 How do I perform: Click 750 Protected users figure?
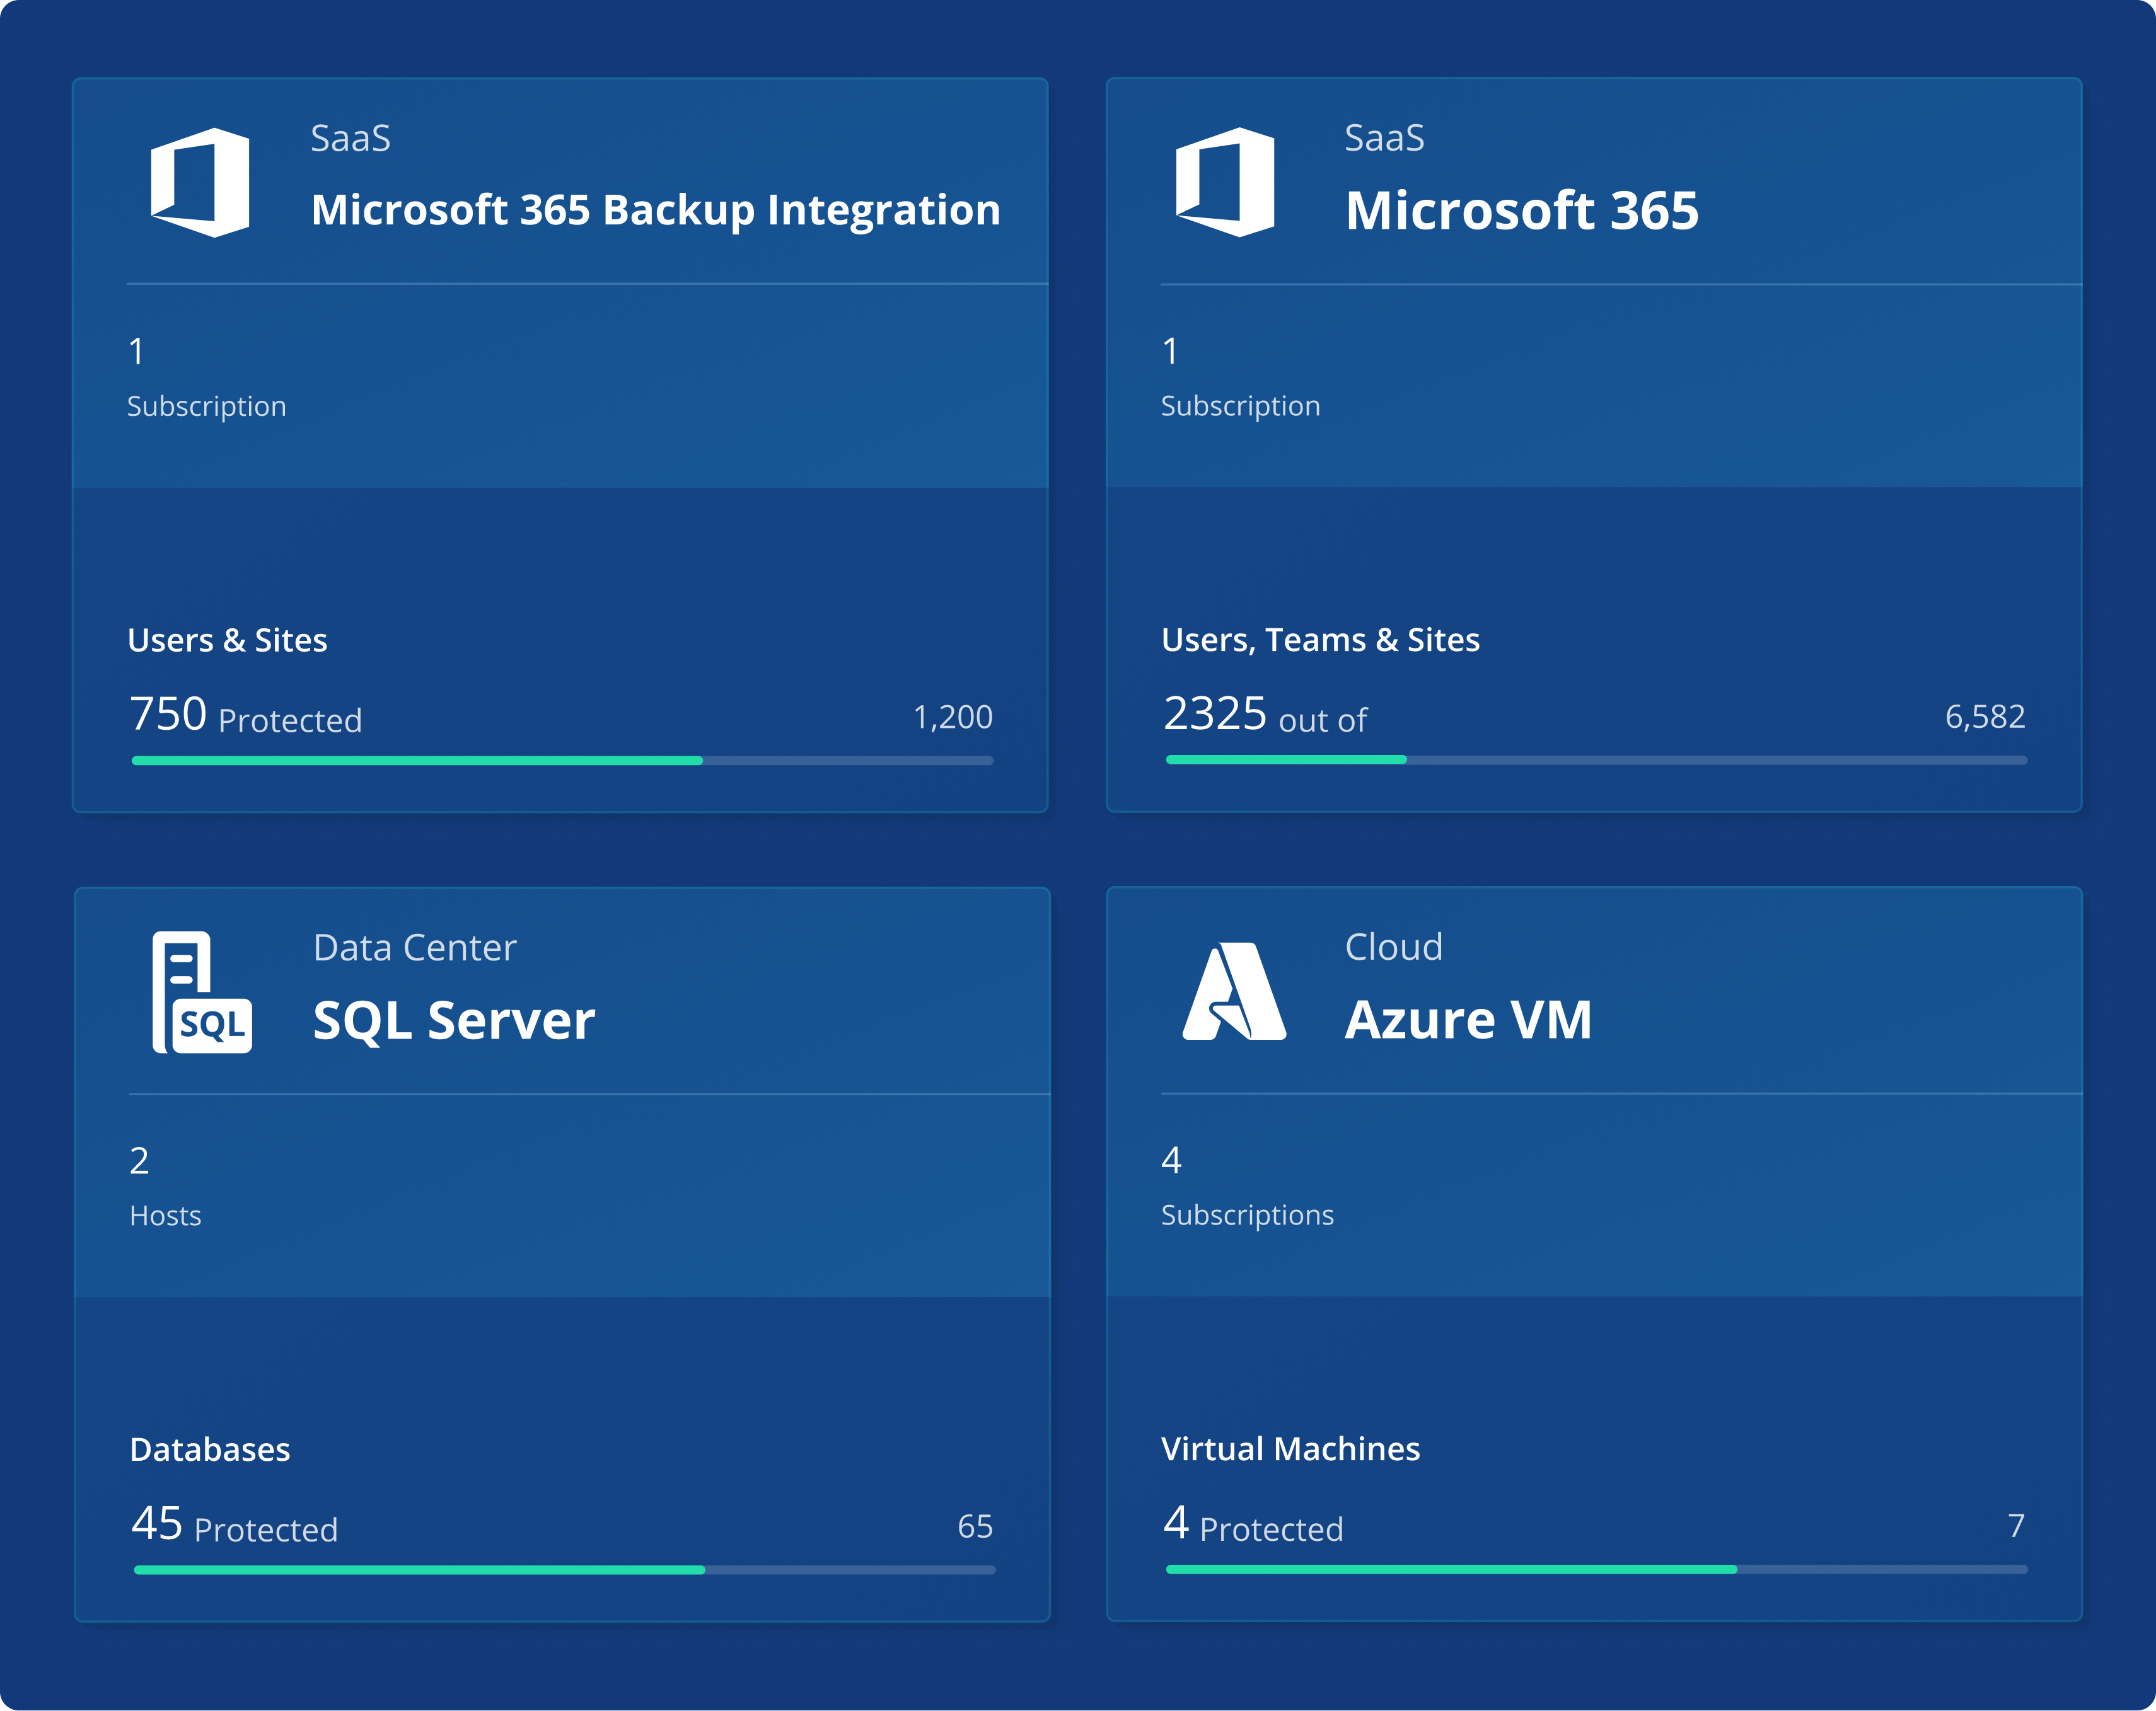(x=245, y=715)
